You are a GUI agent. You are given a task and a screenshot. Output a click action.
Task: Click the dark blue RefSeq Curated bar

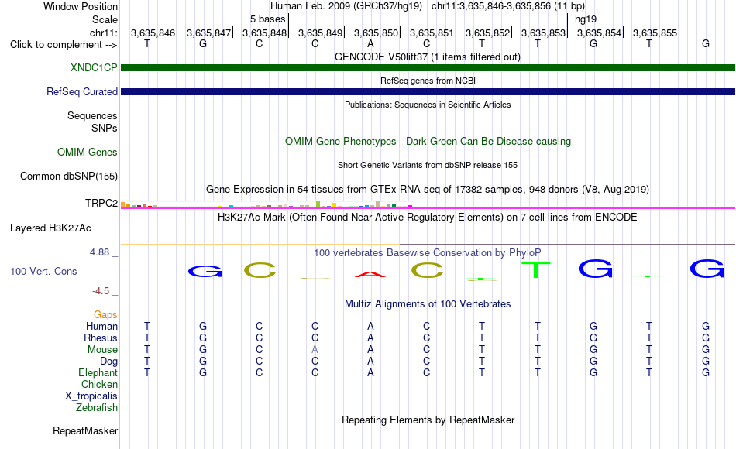428,91
